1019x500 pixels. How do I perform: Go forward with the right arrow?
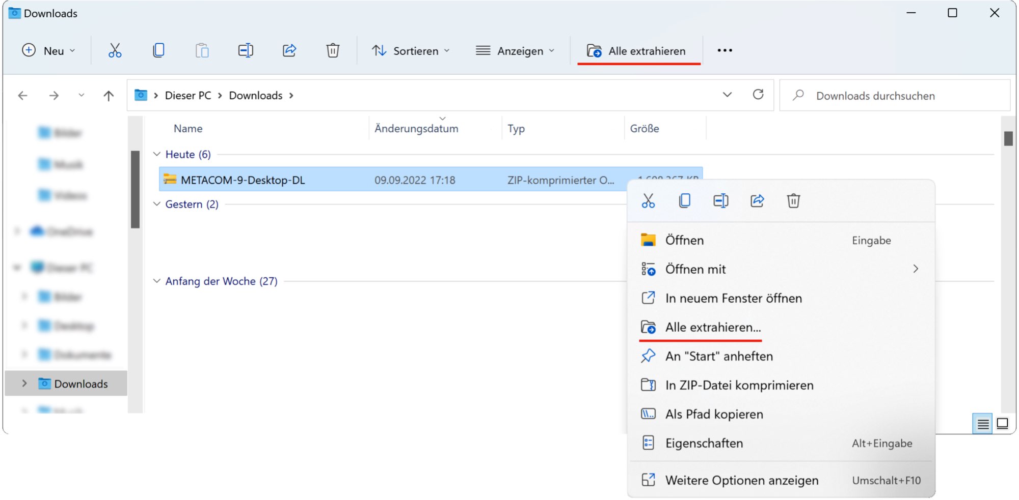tap(53, 96)
